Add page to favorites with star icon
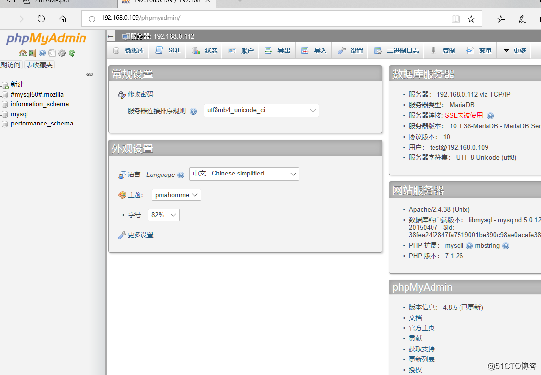Screen dimensions: 541x375 pos(471,19)
